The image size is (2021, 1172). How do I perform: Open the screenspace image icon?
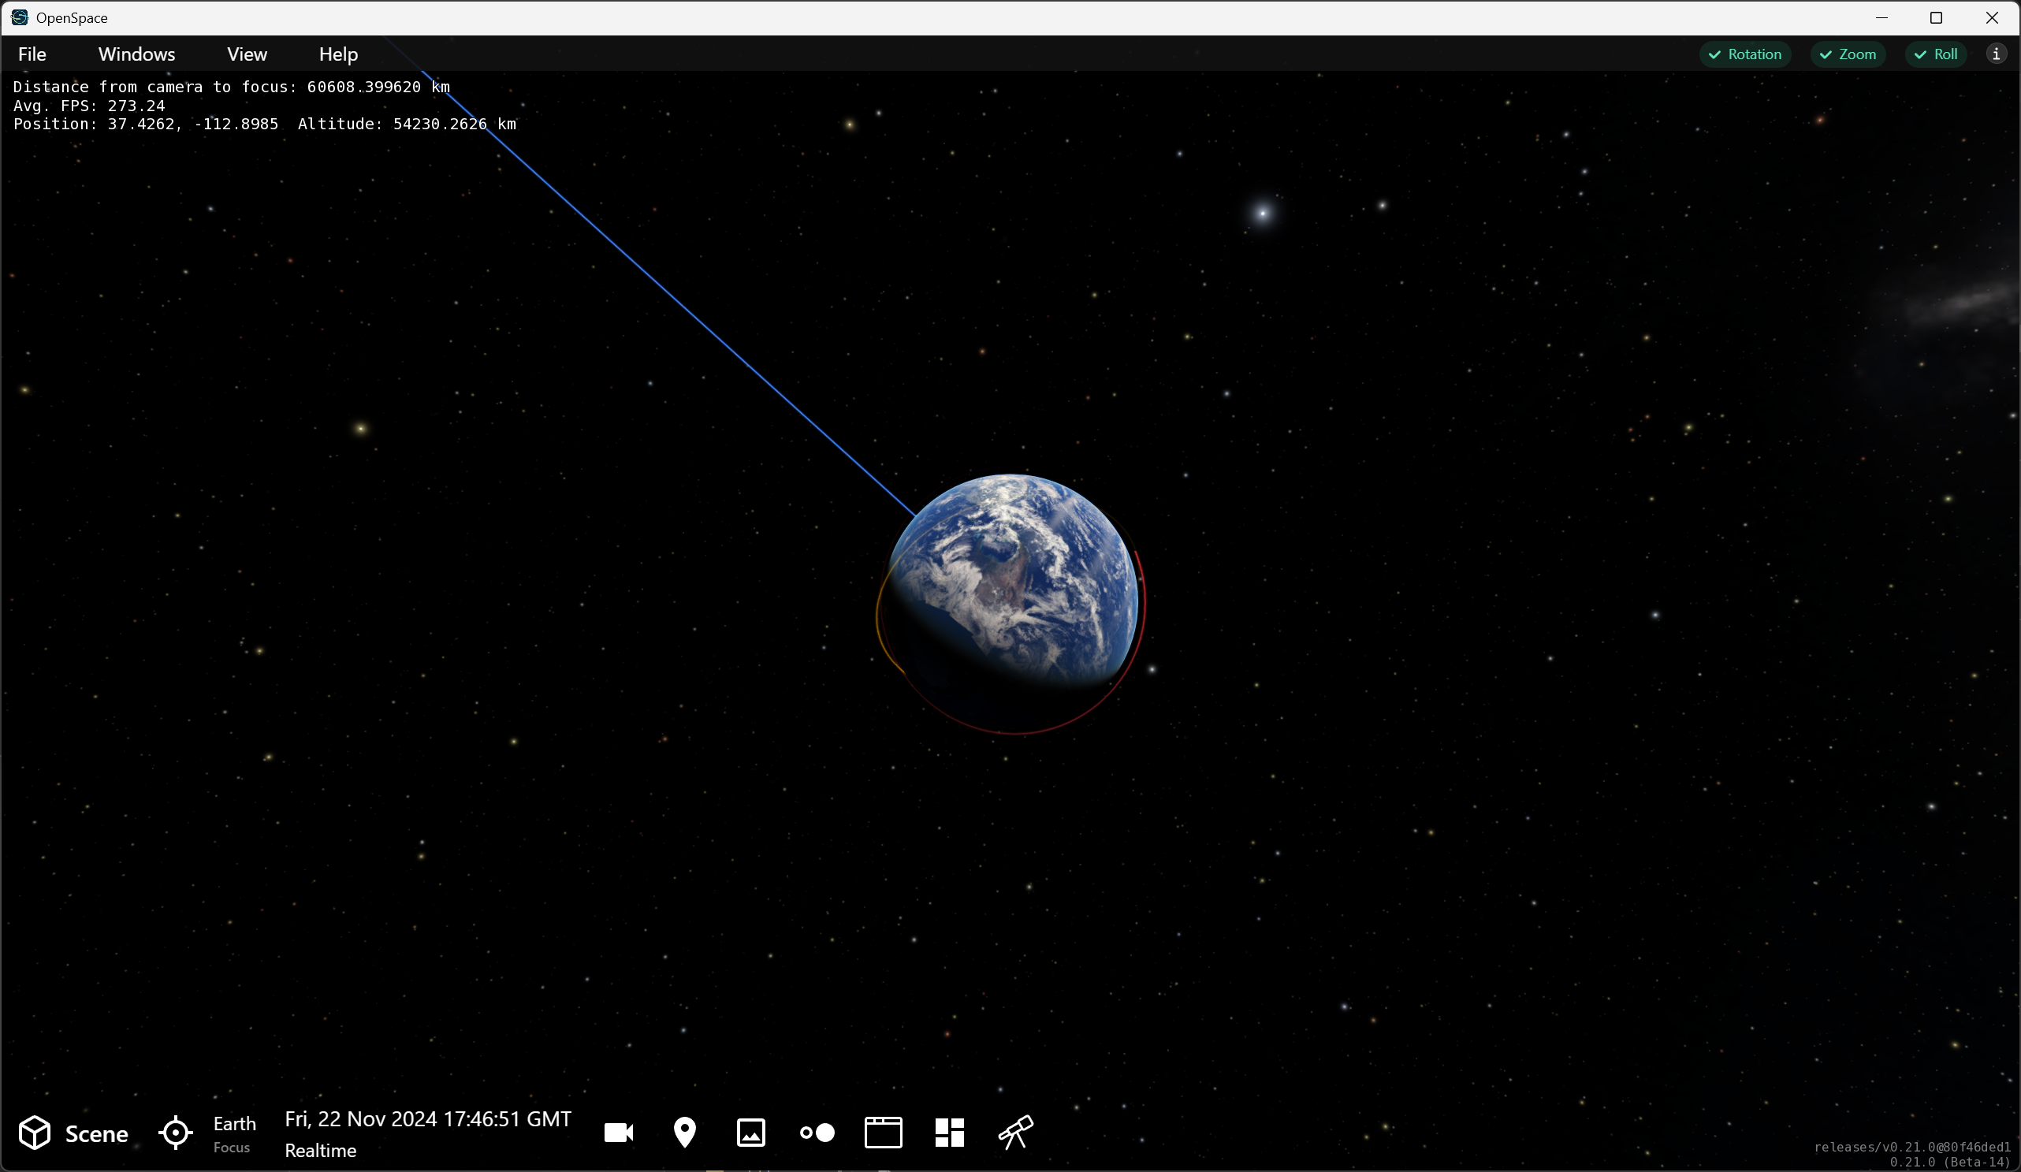click(750, 1133)
